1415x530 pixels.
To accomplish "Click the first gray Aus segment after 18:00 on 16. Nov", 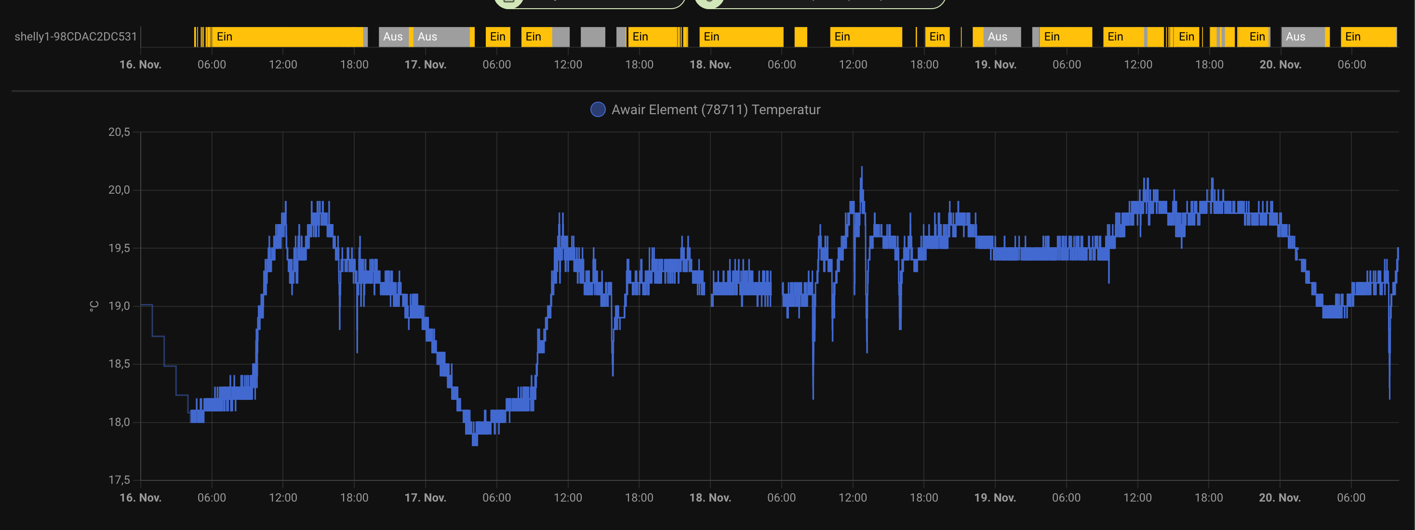I will tap(393, 37).
